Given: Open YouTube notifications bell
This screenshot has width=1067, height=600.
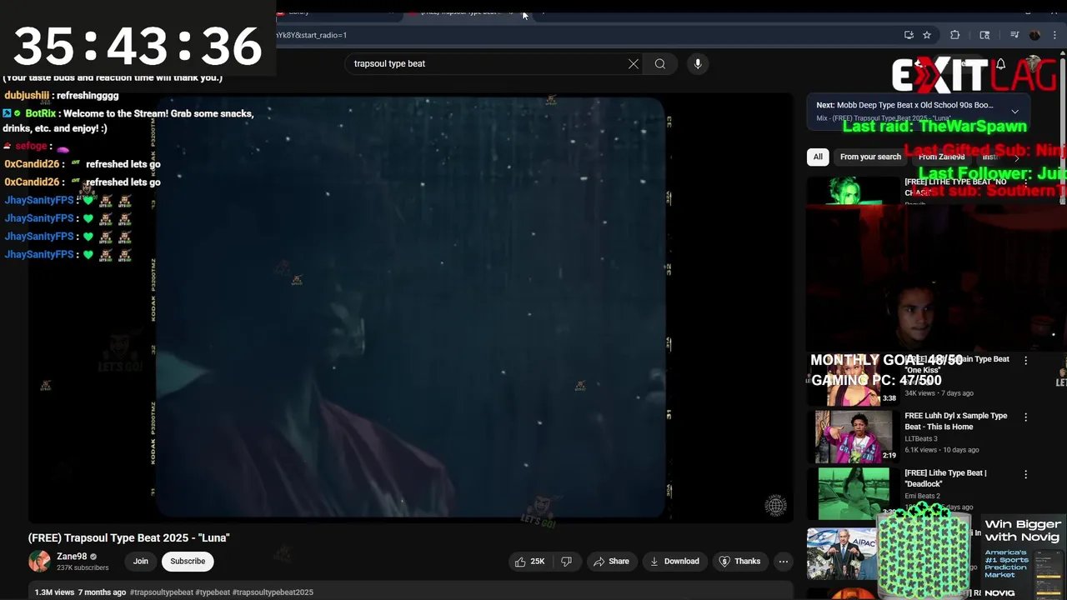Looking at the screenshot, I should click(1001, 64).
